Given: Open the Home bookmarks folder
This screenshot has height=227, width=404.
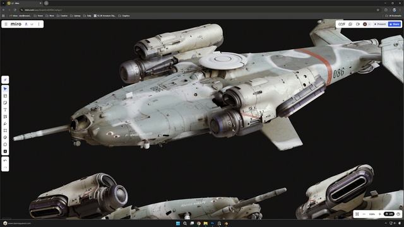Looking at the screenshot, I should [39, 16].
